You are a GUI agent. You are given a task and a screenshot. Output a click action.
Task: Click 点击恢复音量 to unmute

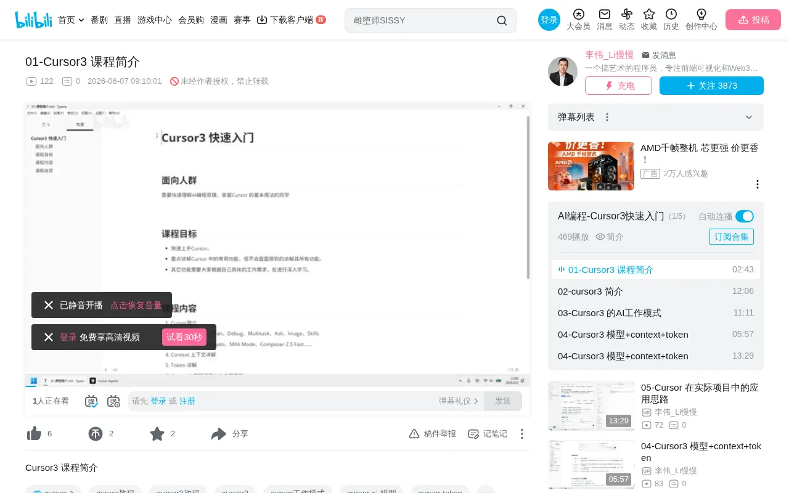[x=136, y=305]
